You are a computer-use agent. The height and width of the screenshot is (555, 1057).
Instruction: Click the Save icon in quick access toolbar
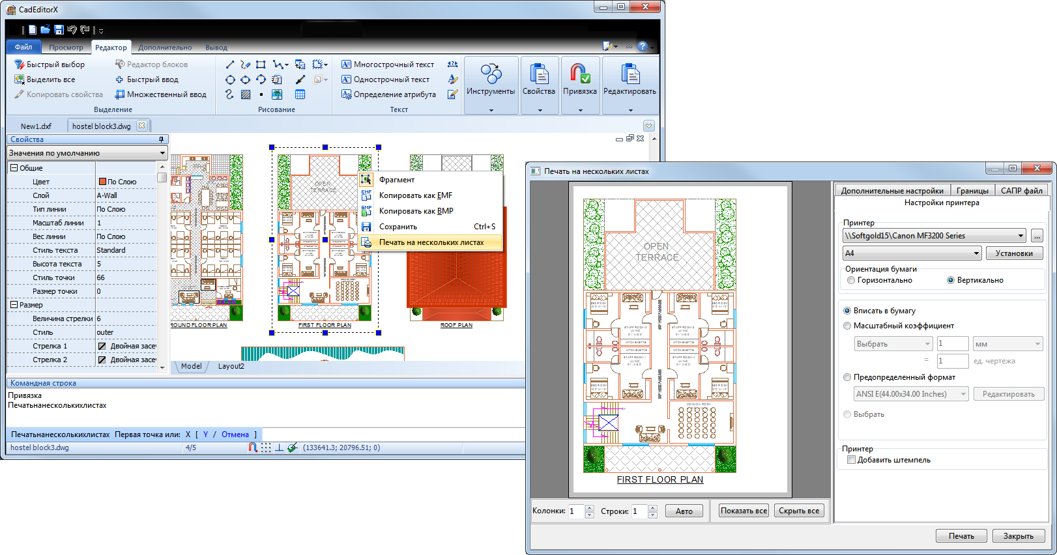59,29
